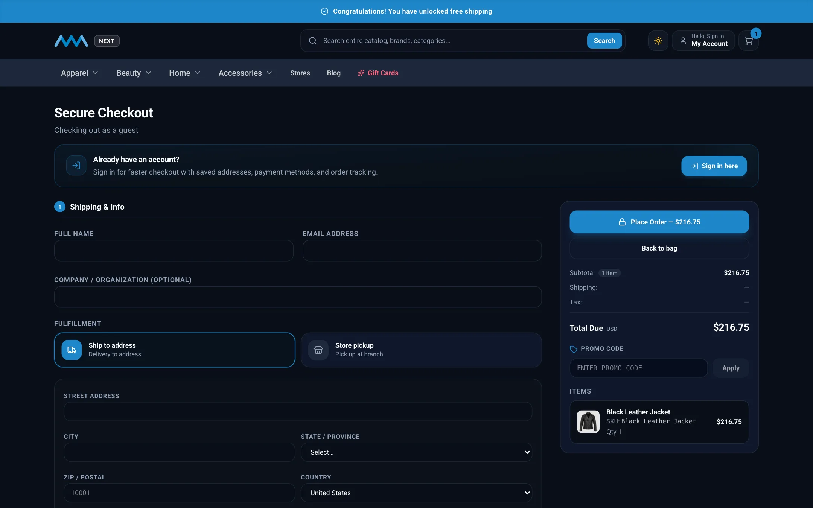Go to Stores page
This screenshot has width=813, height=508.
(x=300, y=73)
